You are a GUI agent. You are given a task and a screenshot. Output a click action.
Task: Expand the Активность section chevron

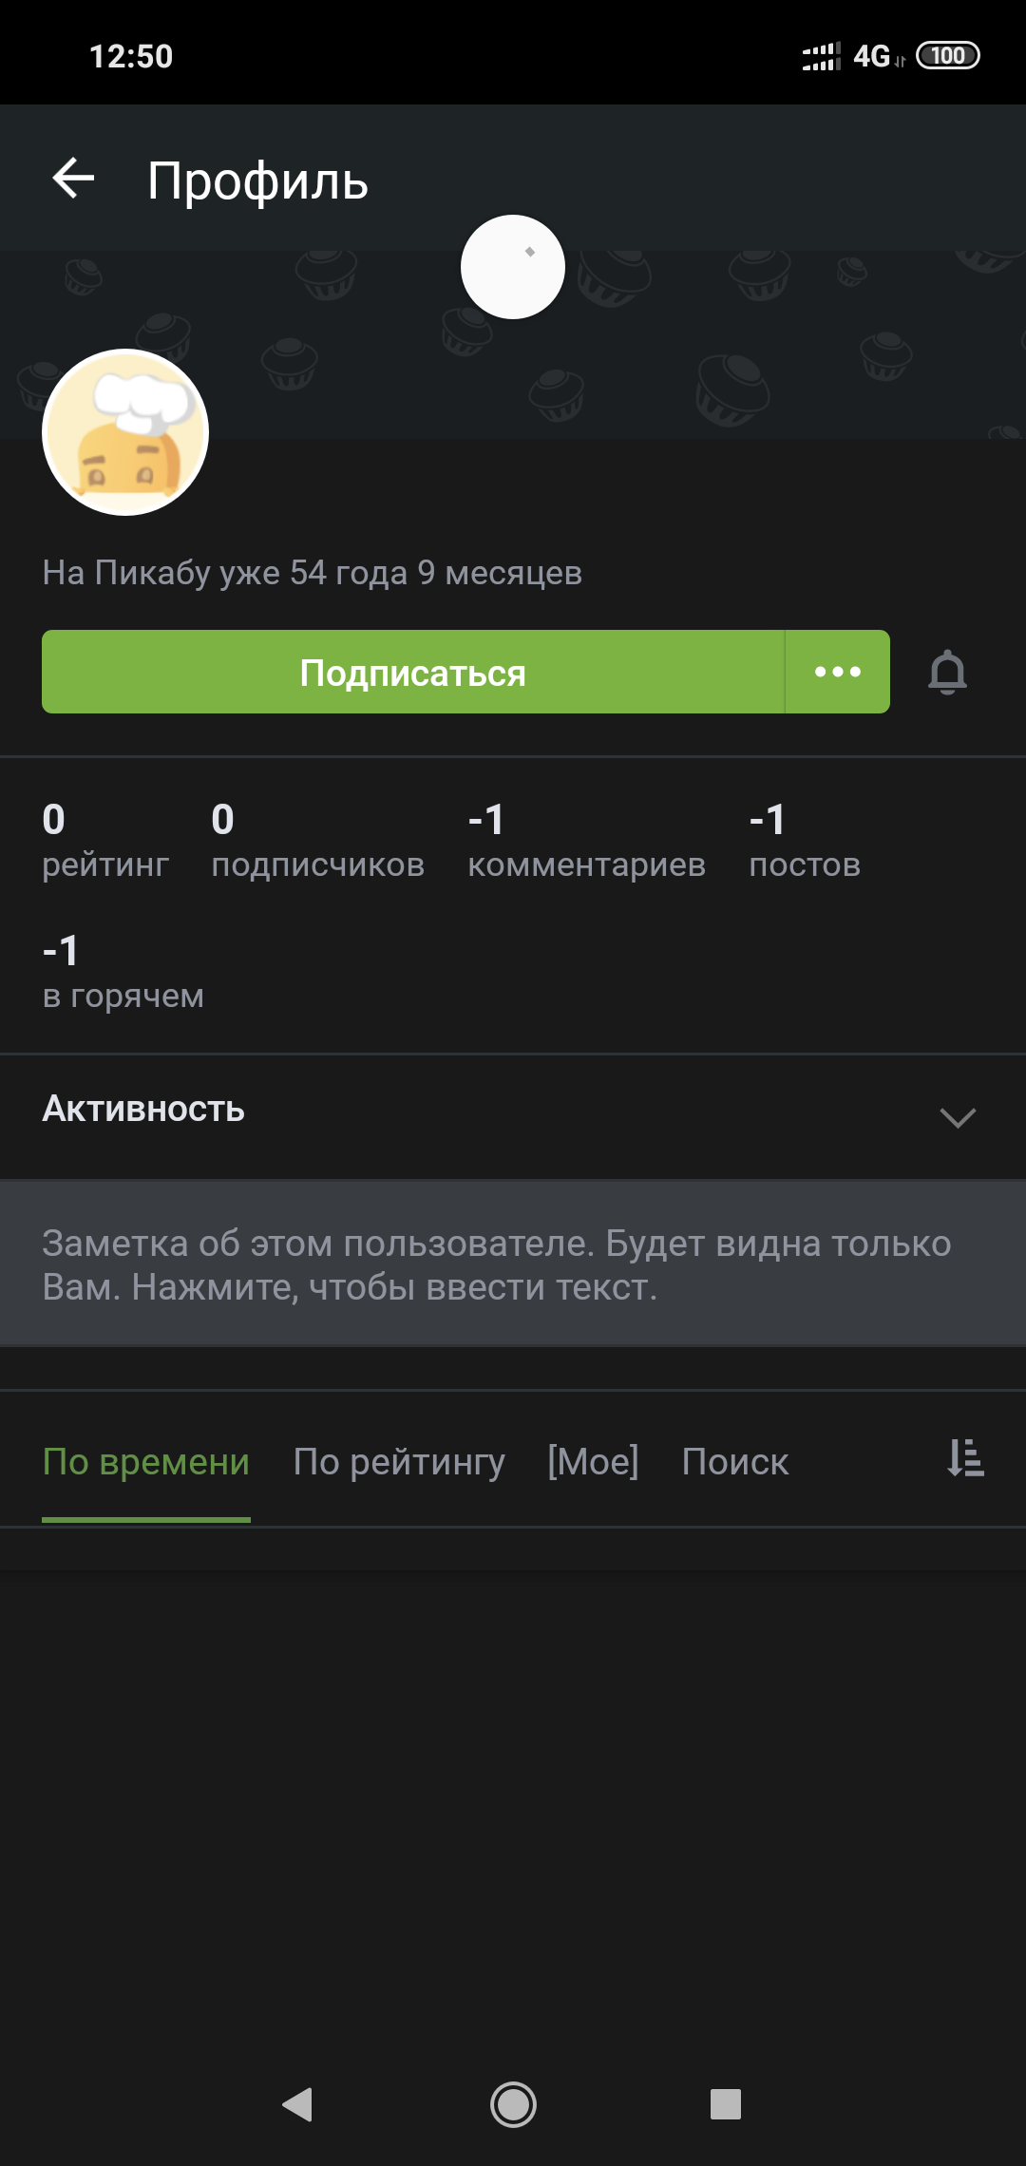tap(957, 1117)
